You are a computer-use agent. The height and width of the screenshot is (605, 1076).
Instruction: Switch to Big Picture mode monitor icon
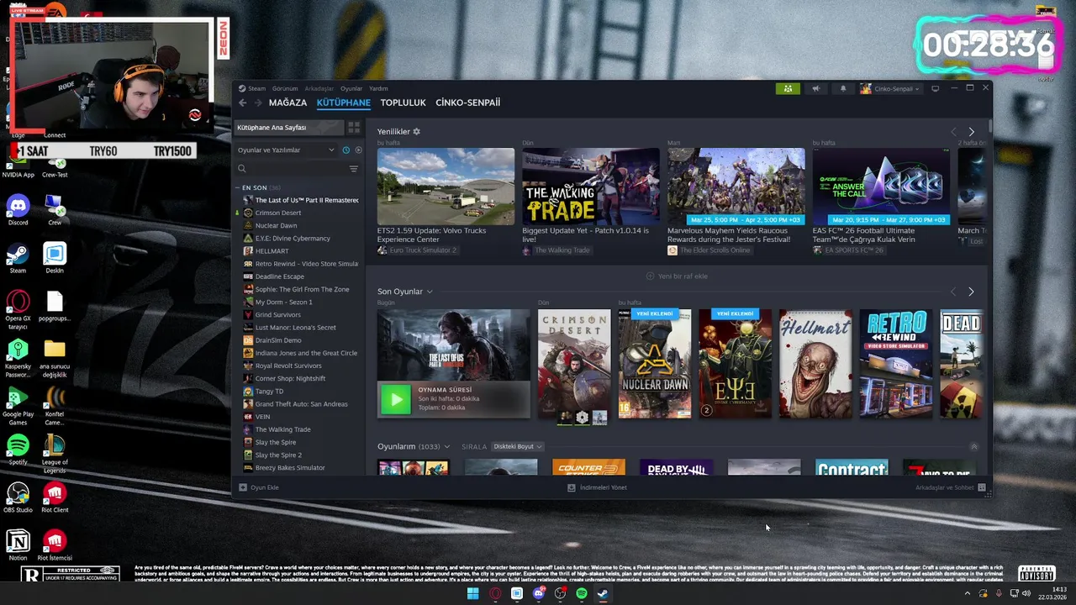coord(935,88)
